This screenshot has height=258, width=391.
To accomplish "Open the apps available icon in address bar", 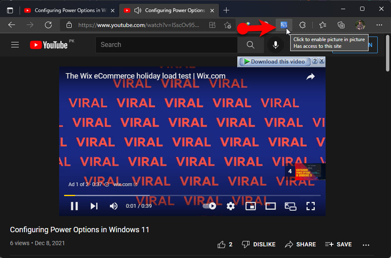I will pyautogui.click(x=212, y=25).
